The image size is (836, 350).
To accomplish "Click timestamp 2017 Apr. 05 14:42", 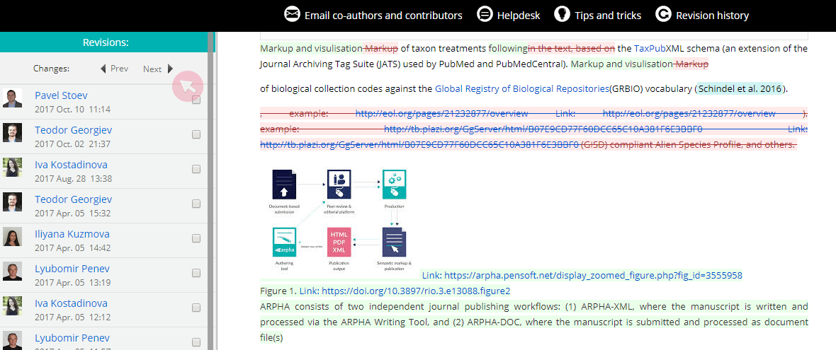I will pyautogui.click(x=72, y=248).
